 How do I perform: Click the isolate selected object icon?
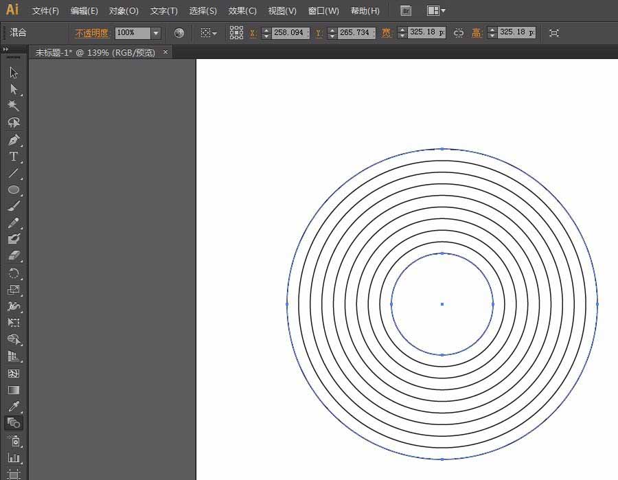tap(554, 33)
